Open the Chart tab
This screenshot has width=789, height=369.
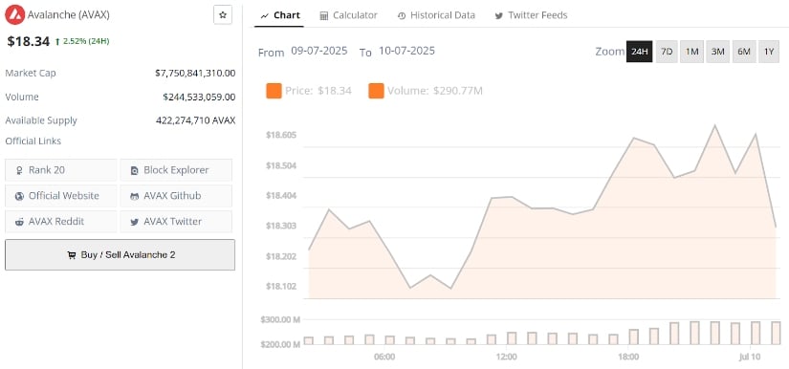[x=280, y=15]
